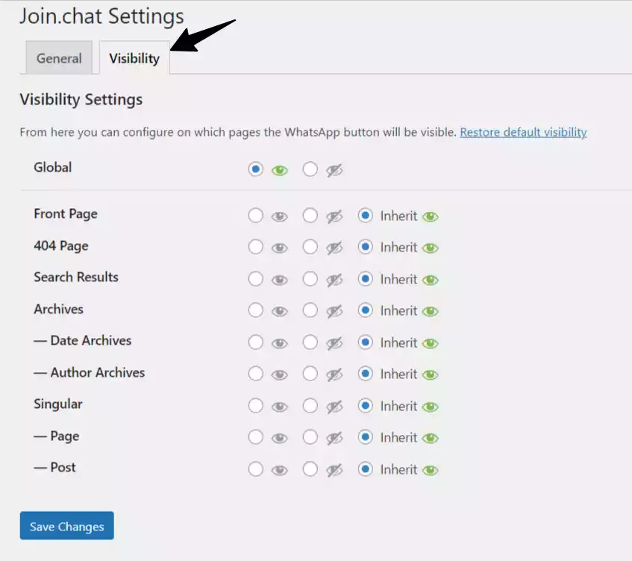Click crossed-out eye icon for Date Archives
632x561 pixels.
point(334,344)
